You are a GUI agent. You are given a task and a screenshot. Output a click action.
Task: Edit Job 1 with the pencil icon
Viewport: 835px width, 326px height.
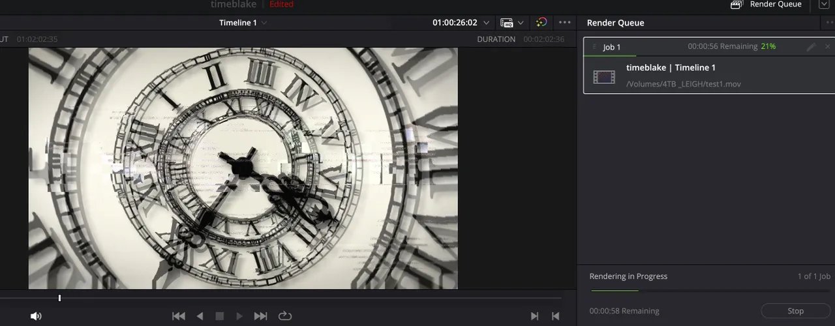[x=811, y=47]
